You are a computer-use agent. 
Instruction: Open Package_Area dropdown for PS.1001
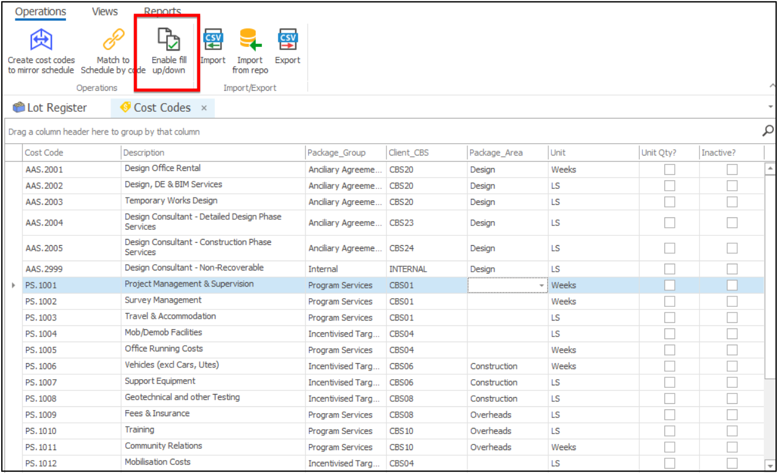(x=542, y=285)
